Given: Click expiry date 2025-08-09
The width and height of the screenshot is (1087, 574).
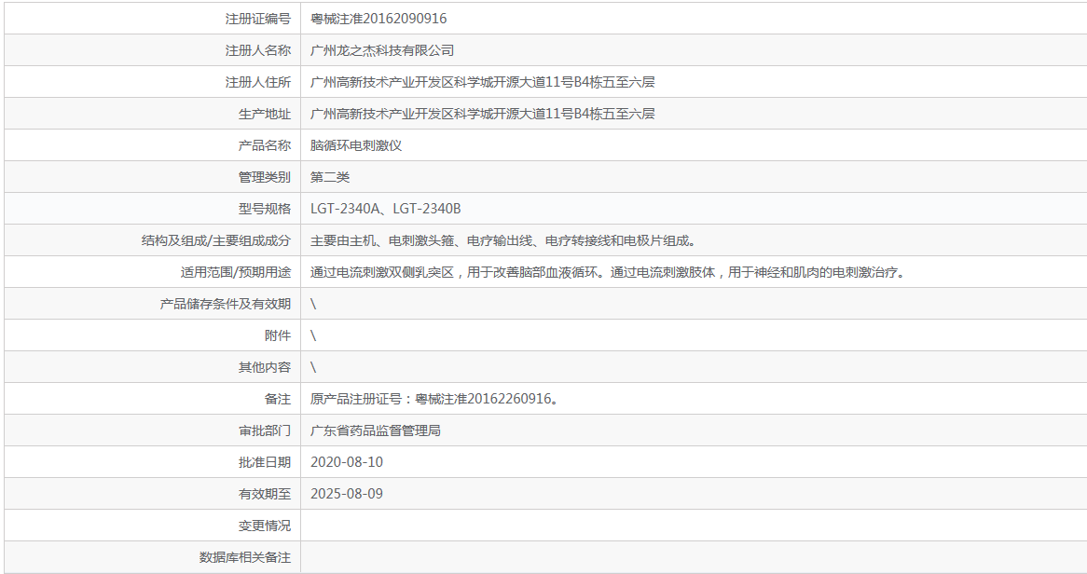Looking at the screenshot, I should tap(347, 494).
